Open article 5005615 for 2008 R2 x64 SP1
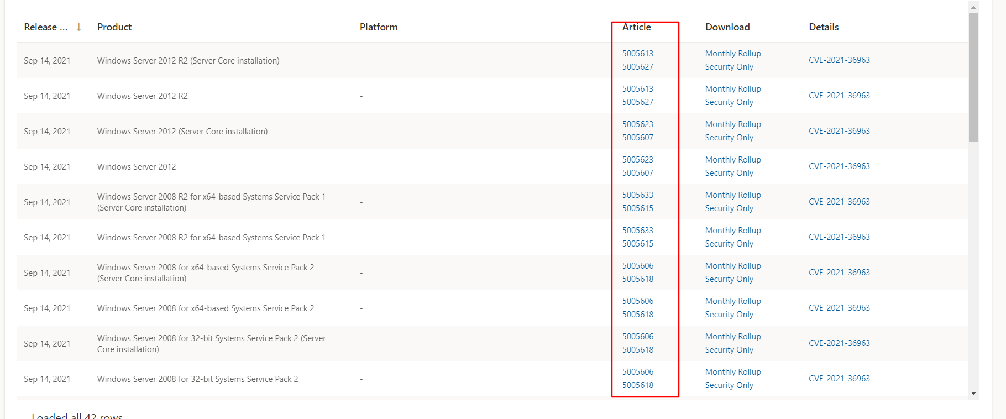 tap(638, 244)
